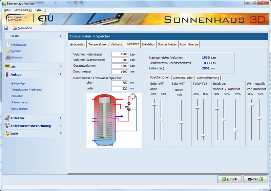
Task: Click Heizkreis 50% slider handle
Action: click(224, 120)
